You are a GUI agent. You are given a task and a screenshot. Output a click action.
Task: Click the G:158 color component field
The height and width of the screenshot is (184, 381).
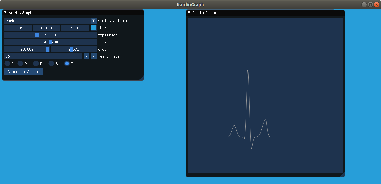click(x=46, y=28)
